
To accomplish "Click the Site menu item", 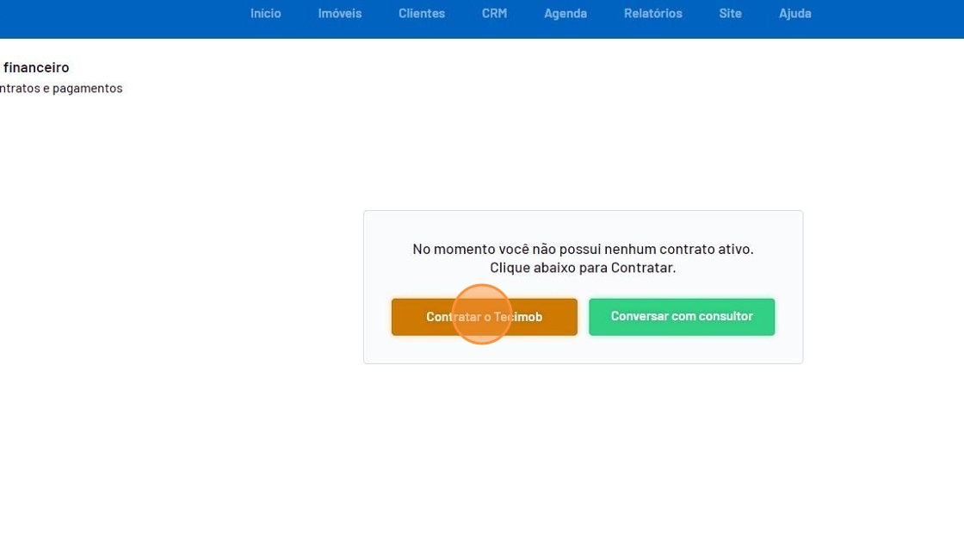I will tap(730, 14).
